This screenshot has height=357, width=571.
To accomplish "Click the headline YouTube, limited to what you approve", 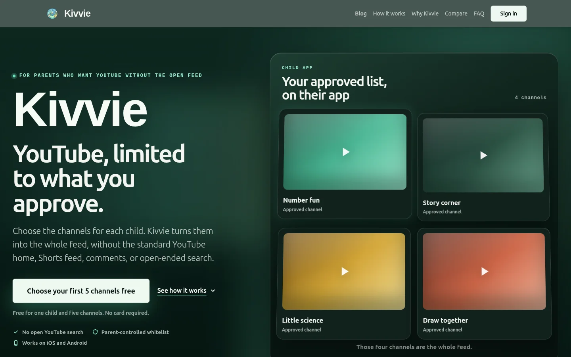I will click(99, 178).
